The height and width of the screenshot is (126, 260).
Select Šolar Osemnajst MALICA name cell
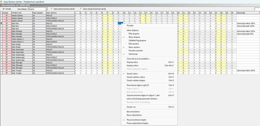(22, 49)
